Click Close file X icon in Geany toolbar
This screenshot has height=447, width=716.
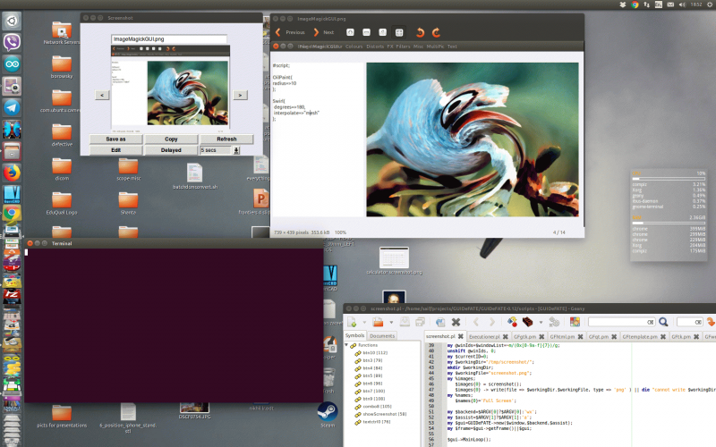[x=456, y=322]
